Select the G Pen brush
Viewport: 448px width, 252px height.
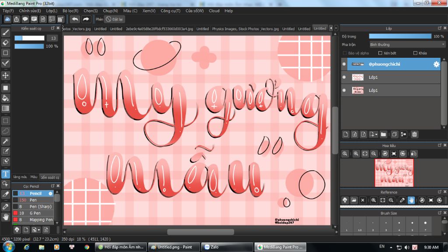(x=33, y=213)
